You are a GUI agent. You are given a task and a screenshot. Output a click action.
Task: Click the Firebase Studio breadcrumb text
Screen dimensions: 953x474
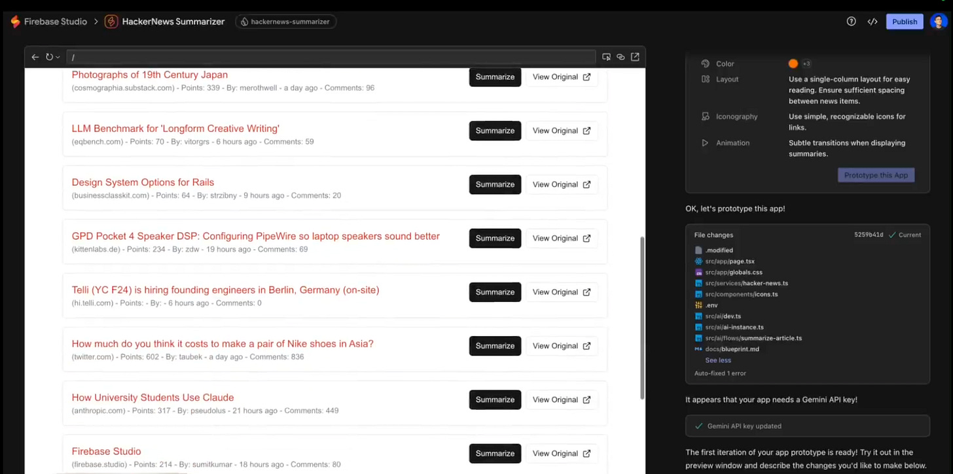point(56,22)
